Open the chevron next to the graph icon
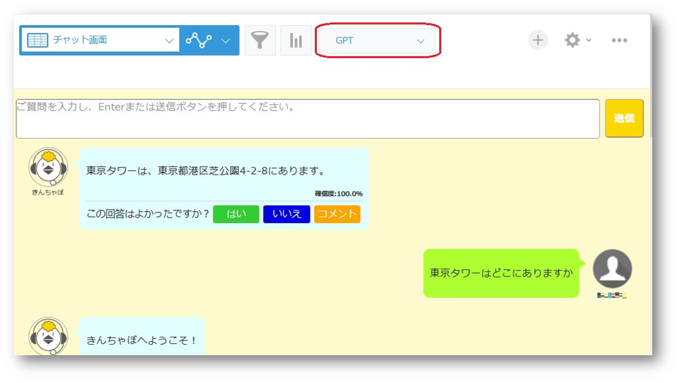This screenshot has width=680, height=383. (226, 40)
